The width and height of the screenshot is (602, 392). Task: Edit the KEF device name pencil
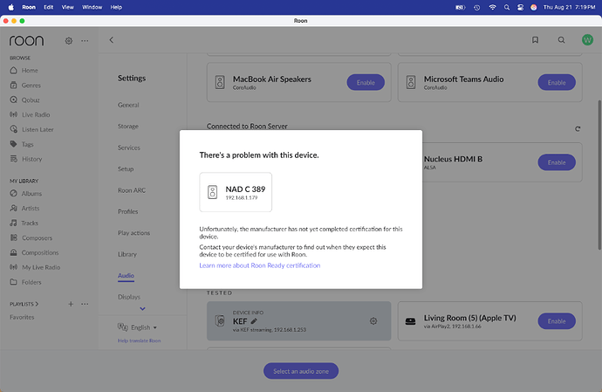click(x=254, y=321)
